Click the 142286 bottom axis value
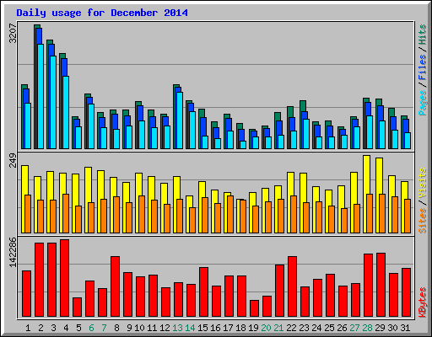Screen dimensions: 432x337 (13, 252)
